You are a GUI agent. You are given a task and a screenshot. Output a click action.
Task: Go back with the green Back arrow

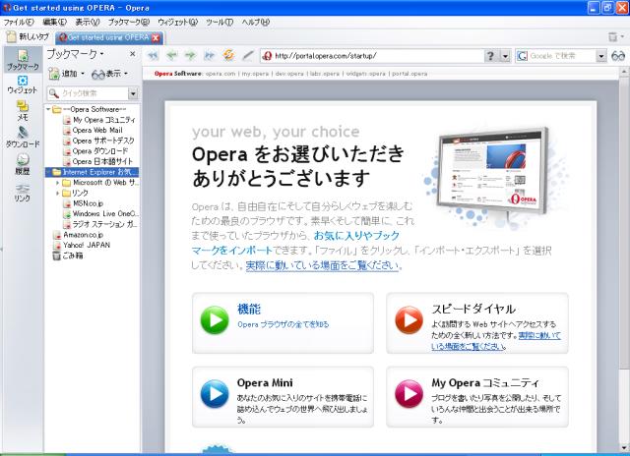click(172, 55)
